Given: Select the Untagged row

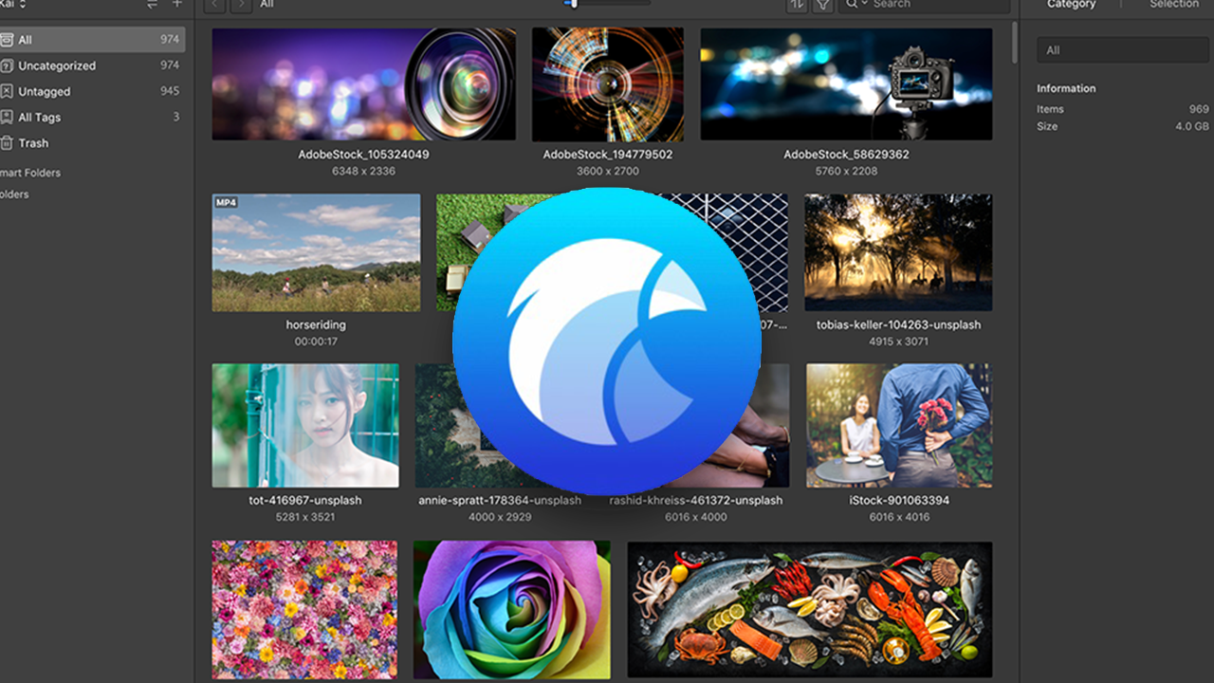Looking at the screenshot, I should point(92,91).
